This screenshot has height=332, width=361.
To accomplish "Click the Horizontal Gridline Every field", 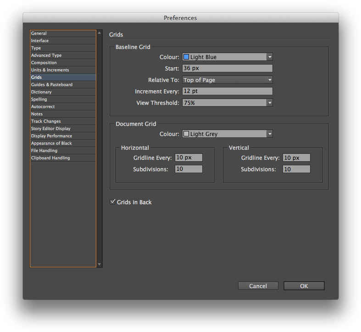I will [189, 158].
